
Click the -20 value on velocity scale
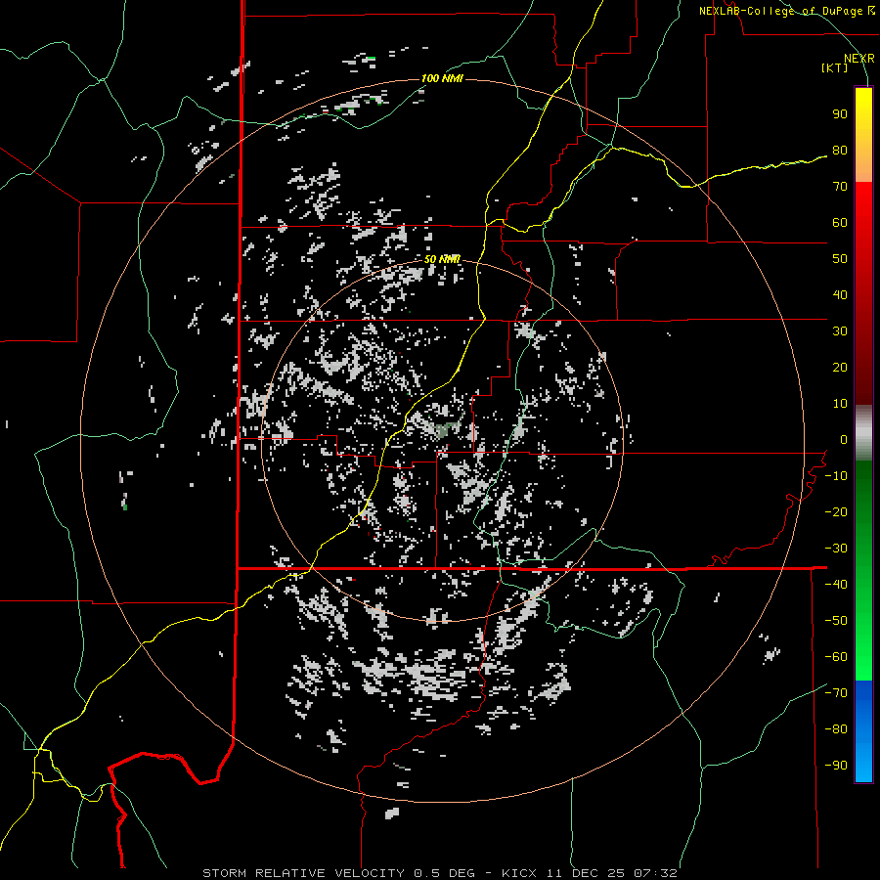(836, 512)
